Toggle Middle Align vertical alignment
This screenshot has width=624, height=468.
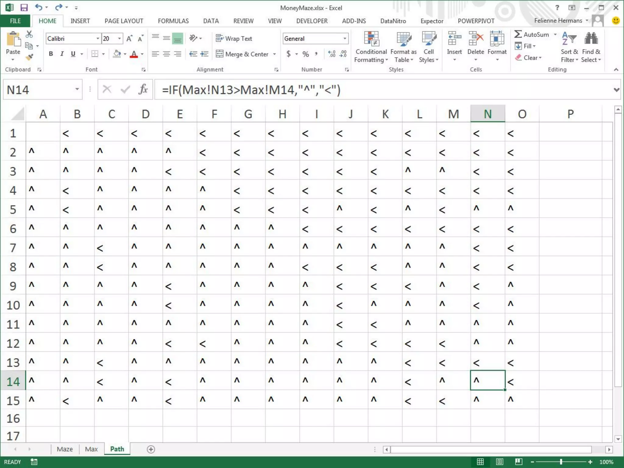(x=166, y=38)
